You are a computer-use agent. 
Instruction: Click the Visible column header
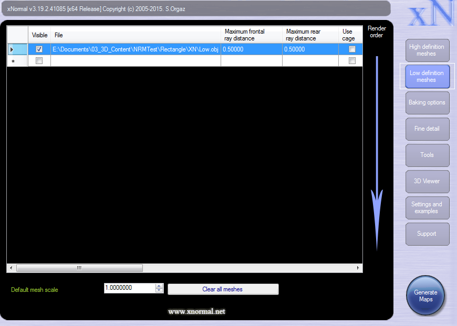(x=39, y=35)
